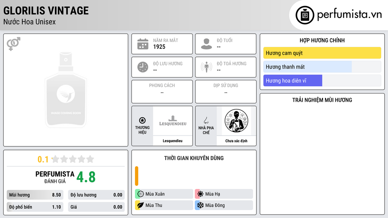The height and width of the screenshot is (218, 388).
Task: Click the perfumista.vn site name
Action: 349,15
